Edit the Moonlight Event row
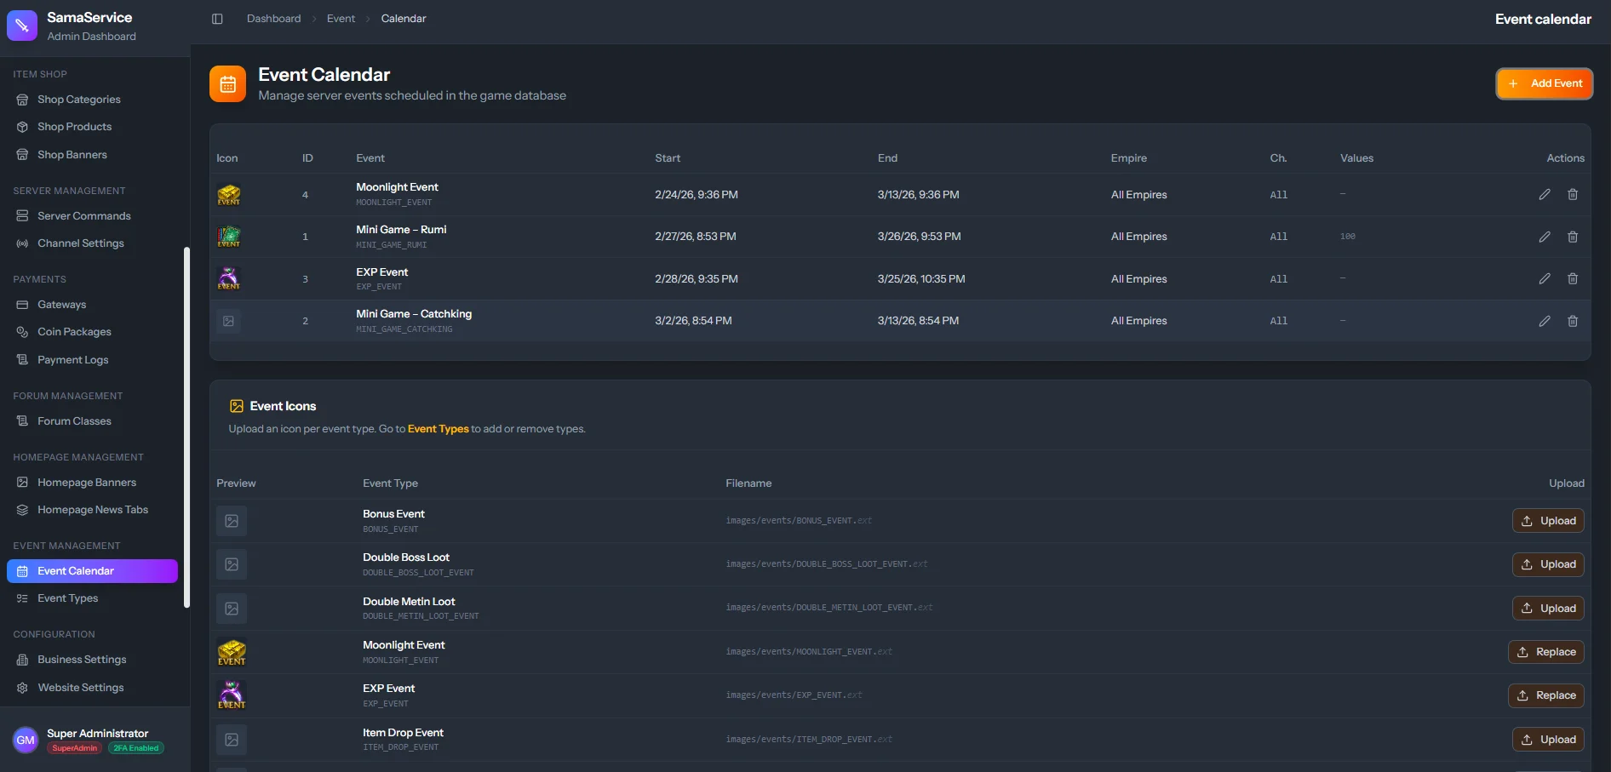Viewport: 1611px width, 772px height. pyautogui.click(x=1545, y=195)
